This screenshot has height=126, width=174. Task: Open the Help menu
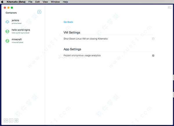coord(65,2)
